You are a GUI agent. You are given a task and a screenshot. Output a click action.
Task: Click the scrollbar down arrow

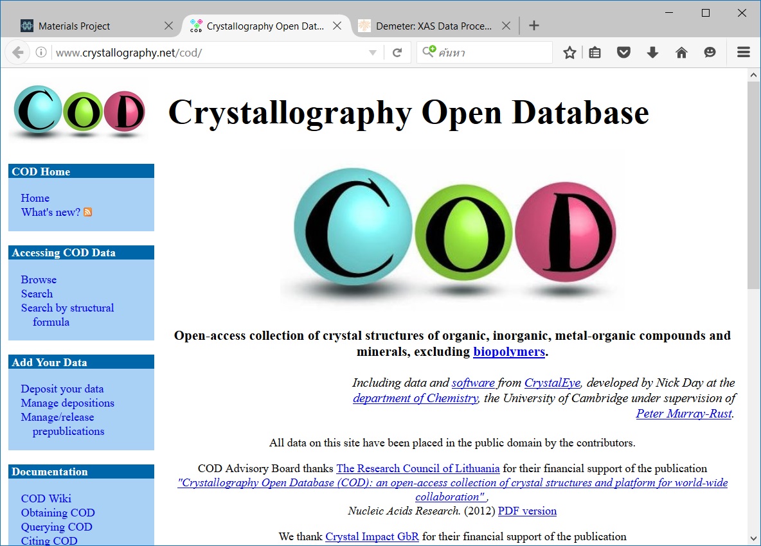pyautogui.click(x=753, y=538)
